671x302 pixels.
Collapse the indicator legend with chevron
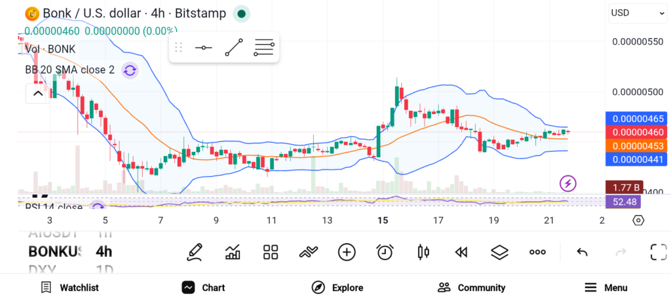37,94
